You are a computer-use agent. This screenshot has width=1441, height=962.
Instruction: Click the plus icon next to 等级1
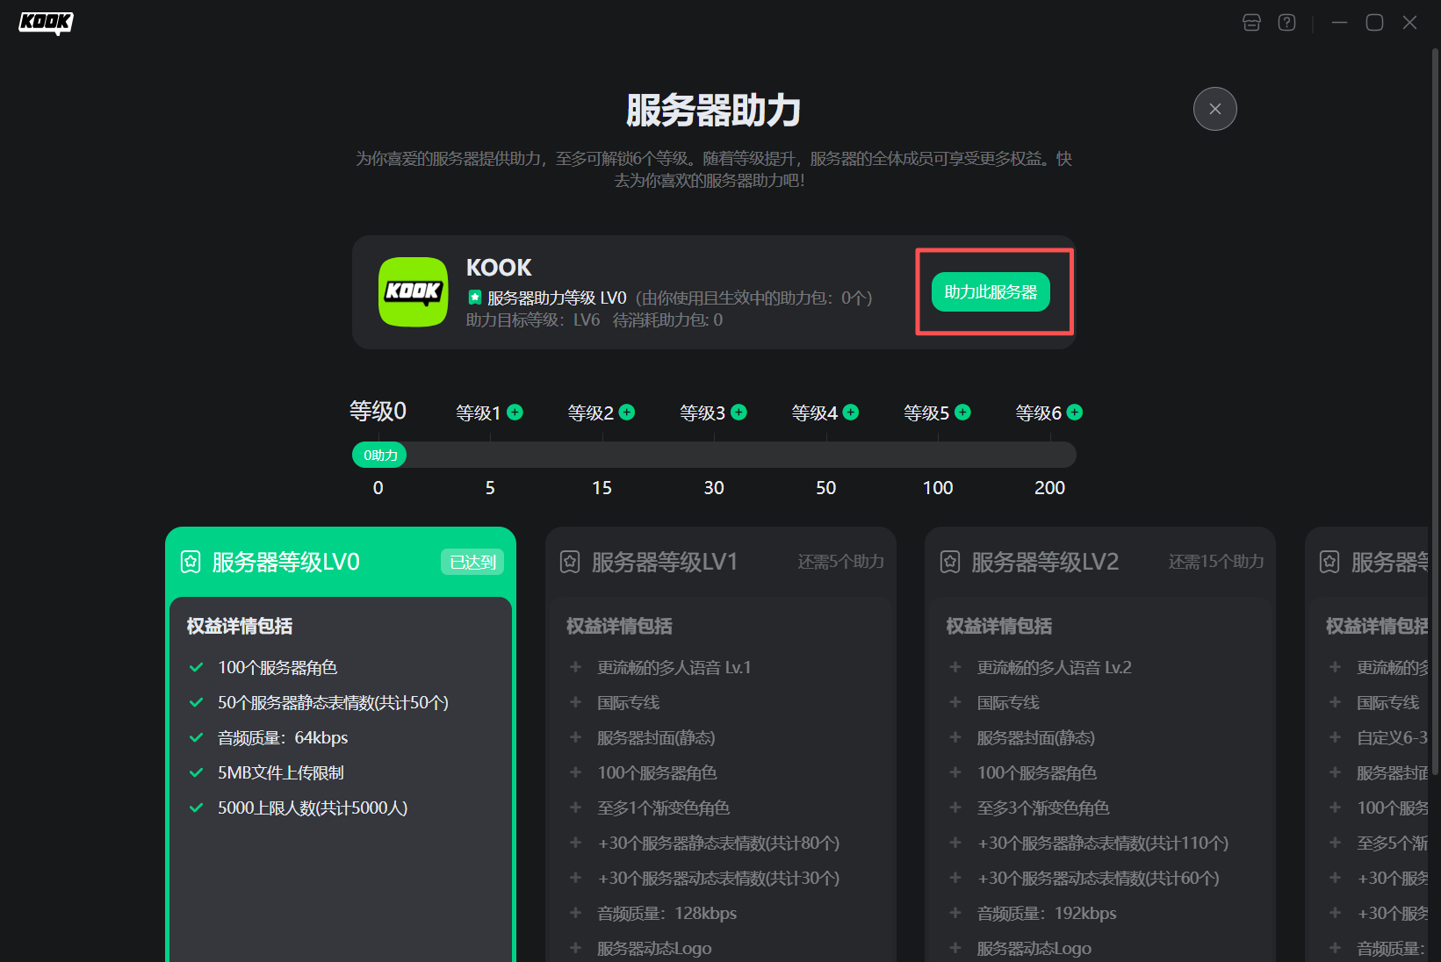[515, 413]
